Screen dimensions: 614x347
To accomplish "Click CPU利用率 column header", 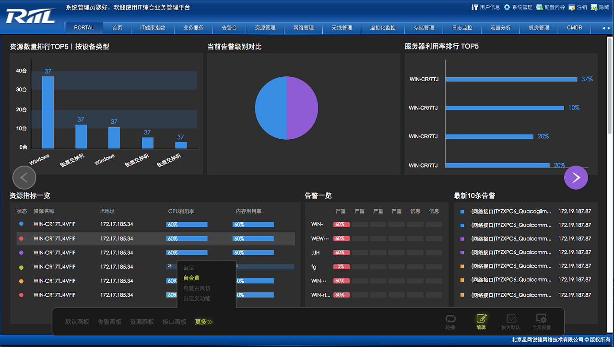I will point(181,211).
